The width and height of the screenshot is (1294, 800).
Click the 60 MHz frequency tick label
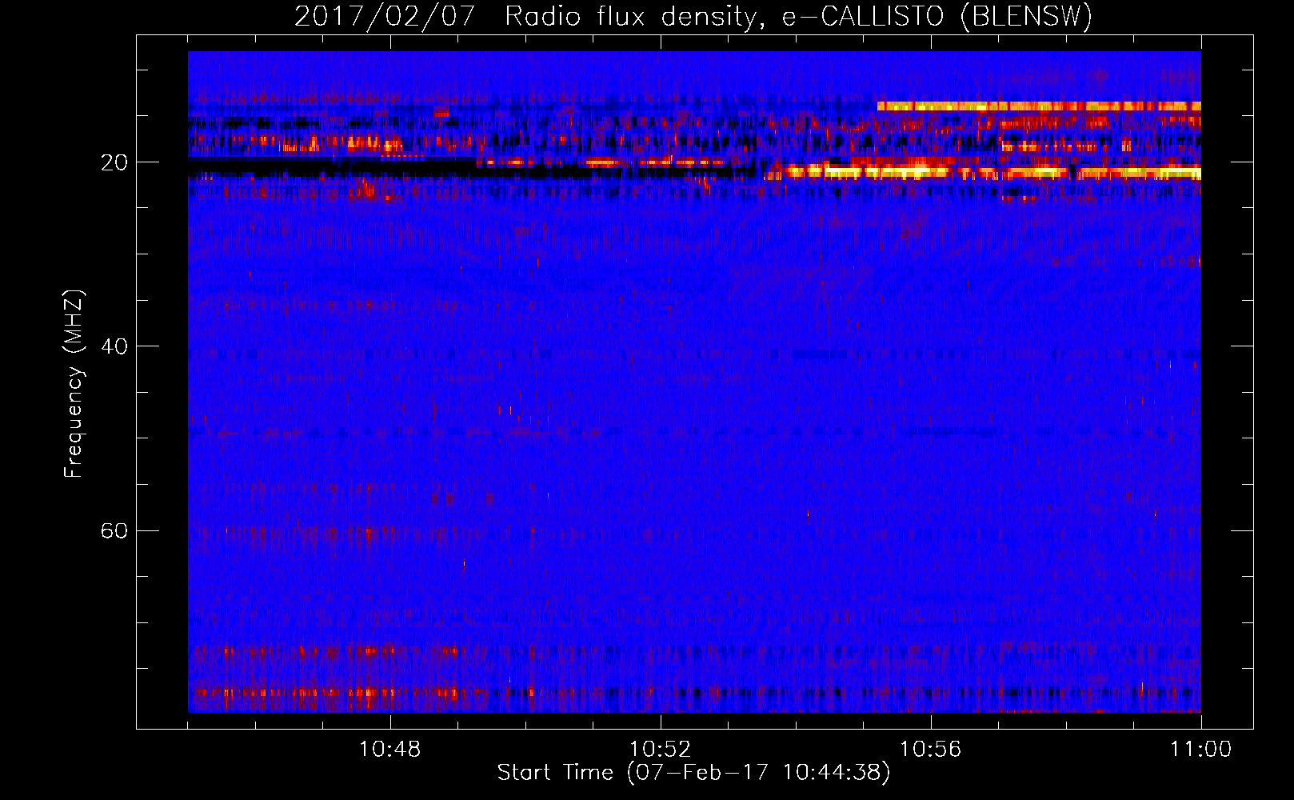click(x=114, y=530)
